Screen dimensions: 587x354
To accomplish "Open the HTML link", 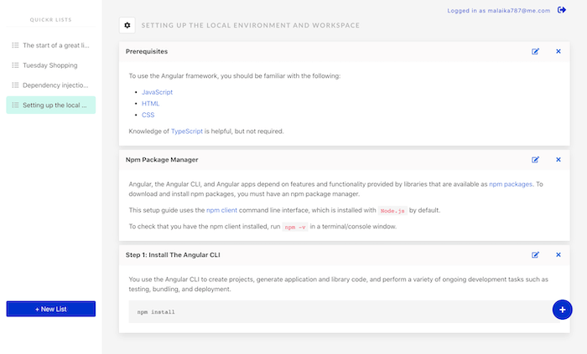I will pos(150,104).
